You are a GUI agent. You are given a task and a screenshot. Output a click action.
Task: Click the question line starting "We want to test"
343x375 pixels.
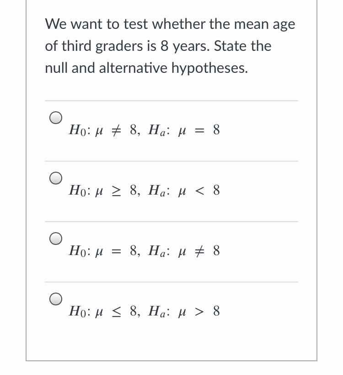(170, 25)
